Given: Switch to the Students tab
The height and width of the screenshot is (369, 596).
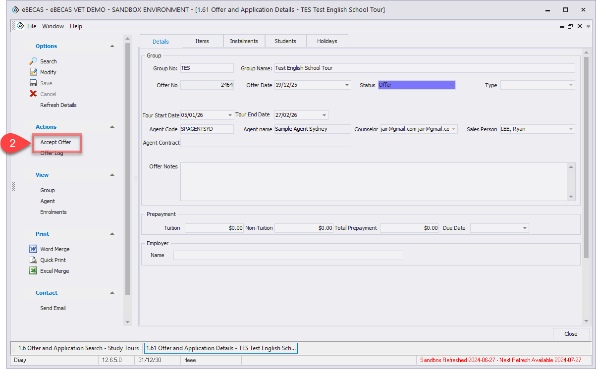Looking at the screenshot, I should [x=285, y=41].
